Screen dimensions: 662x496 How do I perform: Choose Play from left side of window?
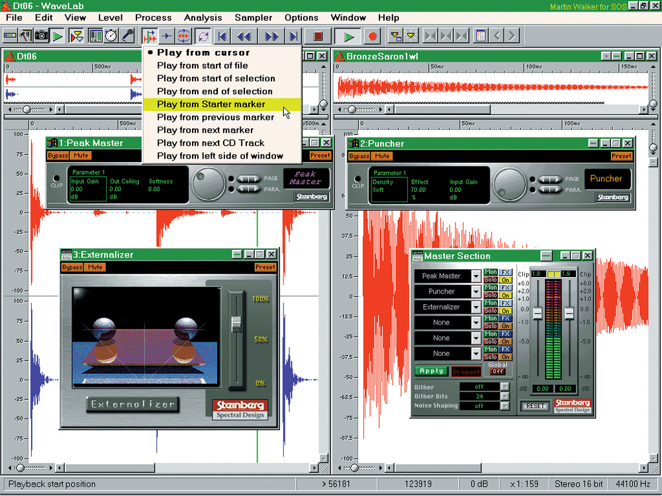pos(222,155)
